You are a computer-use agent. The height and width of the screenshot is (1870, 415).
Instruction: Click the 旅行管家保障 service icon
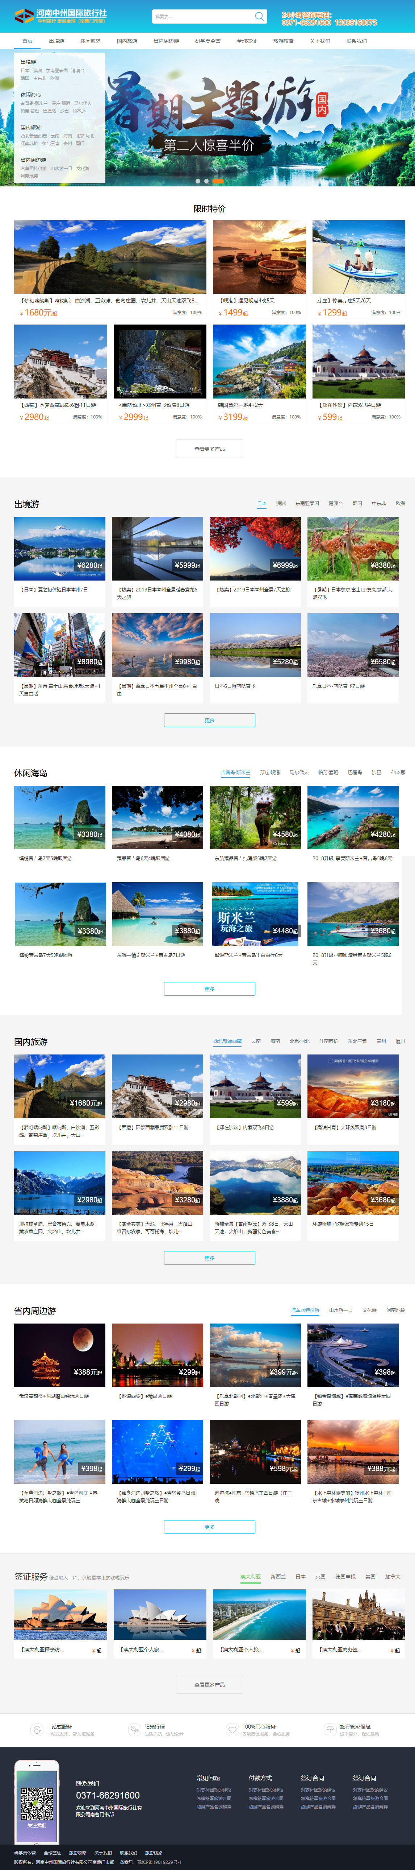coord(330,1730)
